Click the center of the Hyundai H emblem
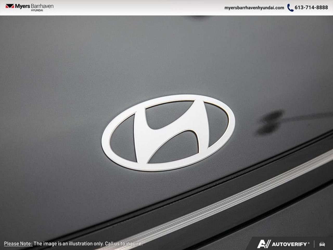The height and width of the screenshot is (250, 333). pos(168,132)
